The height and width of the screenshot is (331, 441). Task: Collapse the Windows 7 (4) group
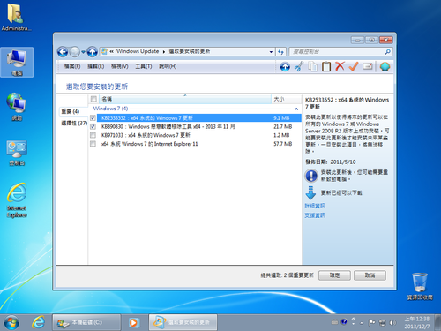point(296,109)
